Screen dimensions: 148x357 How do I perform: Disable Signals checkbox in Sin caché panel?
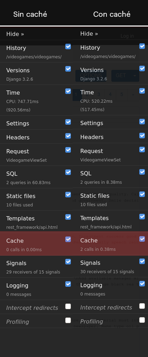click(x=68, y=262)
